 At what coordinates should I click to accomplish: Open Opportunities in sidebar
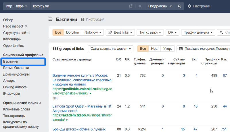click(x=13, y=46)
